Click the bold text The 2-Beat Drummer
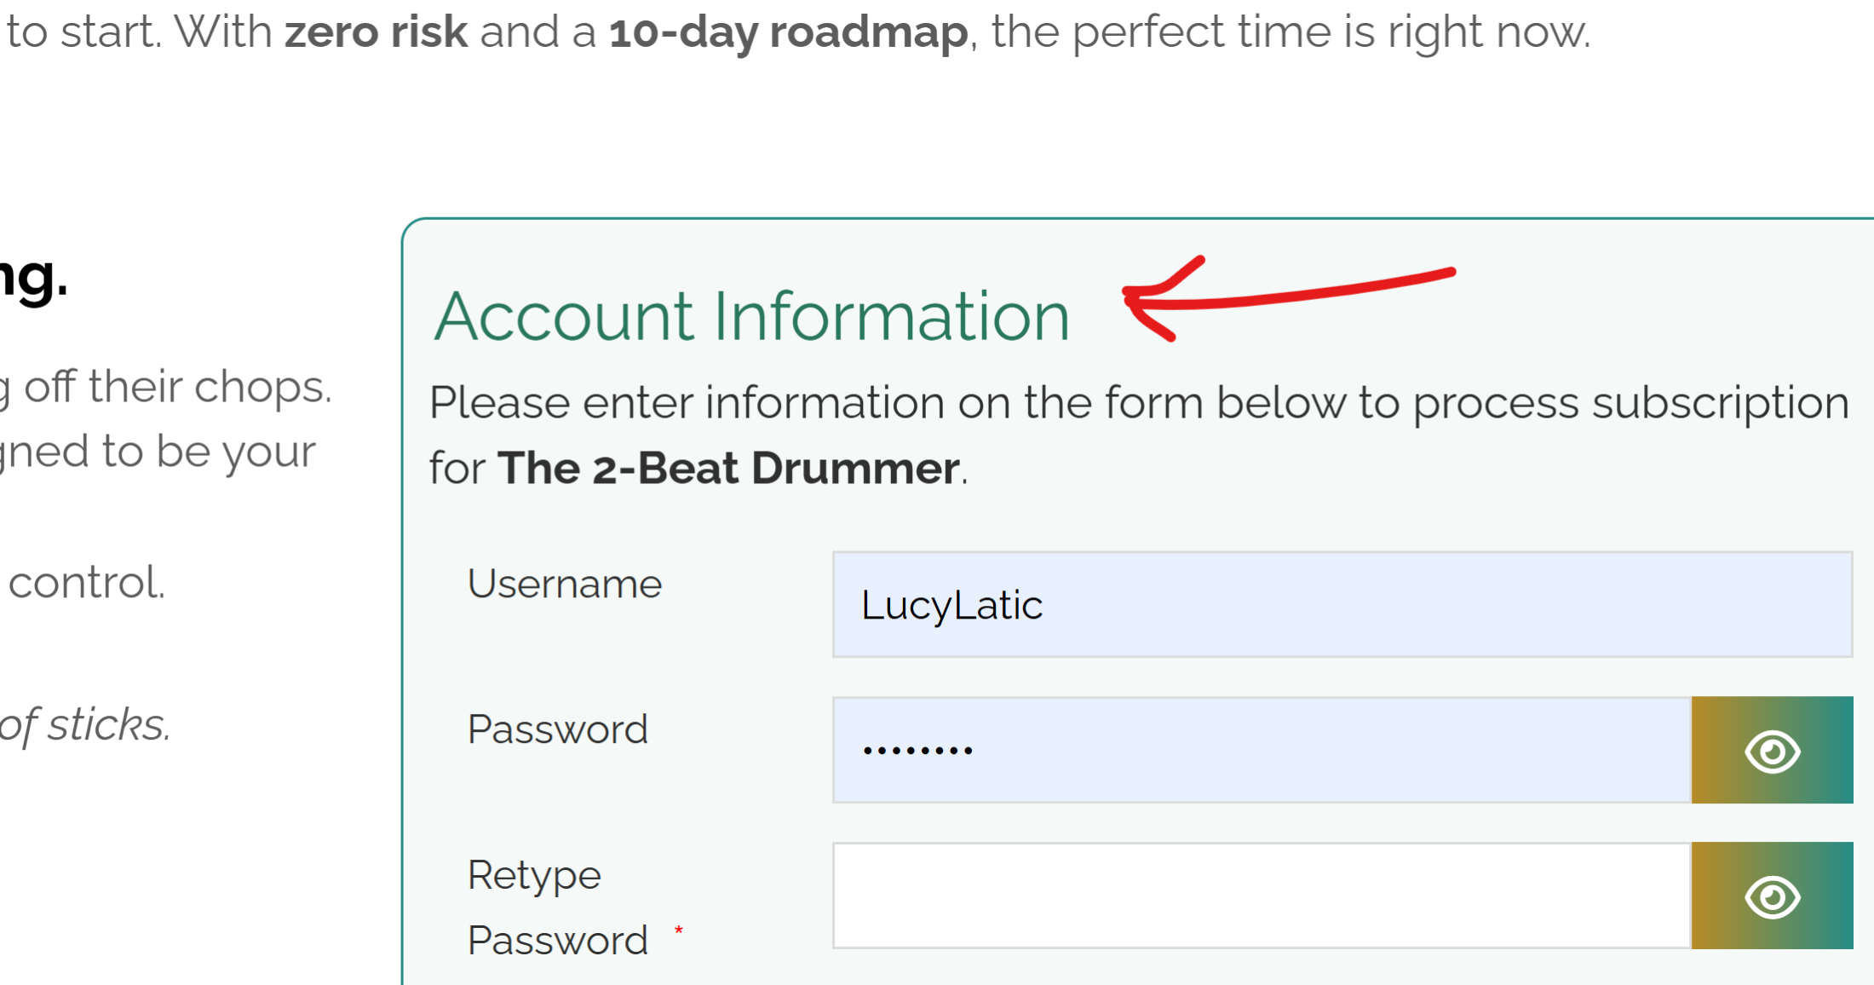Viewport: 1874px width, 985px height. pos(728,469)
